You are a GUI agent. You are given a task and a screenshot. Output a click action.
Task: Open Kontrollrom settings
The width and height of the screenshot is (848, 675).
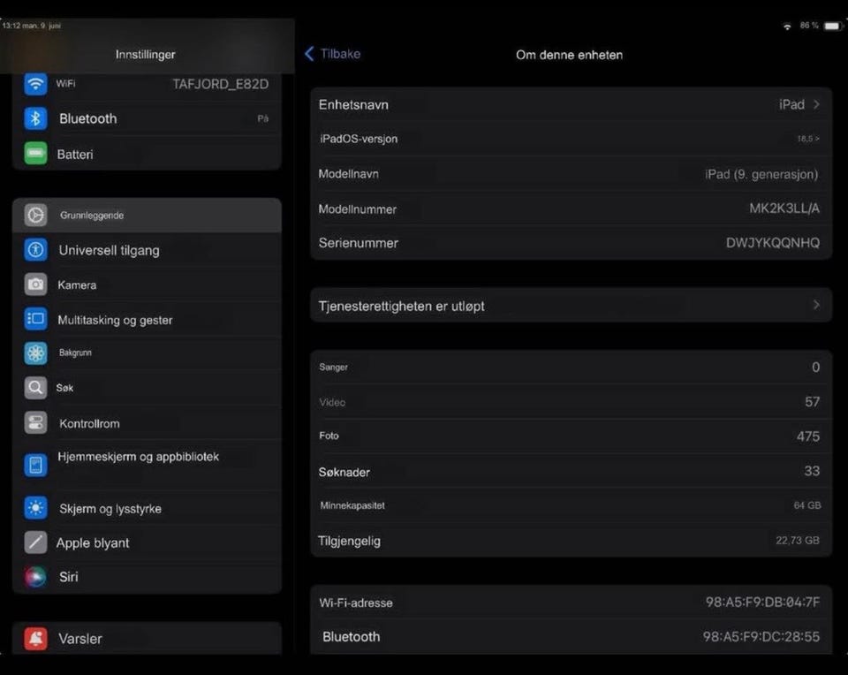(148, 423)
